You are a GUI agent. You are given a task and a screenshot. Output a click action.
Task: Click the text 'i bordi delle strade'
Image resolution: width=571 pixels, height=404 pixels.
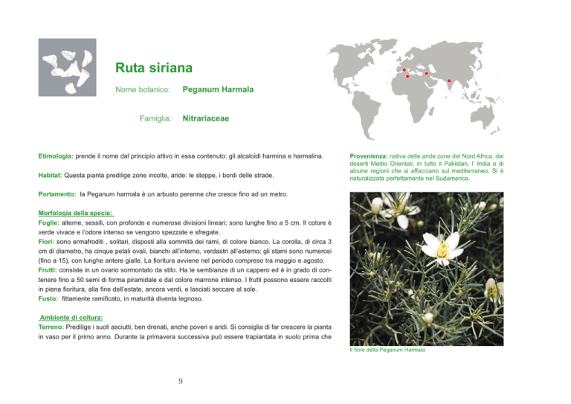[x=246, y=176]
